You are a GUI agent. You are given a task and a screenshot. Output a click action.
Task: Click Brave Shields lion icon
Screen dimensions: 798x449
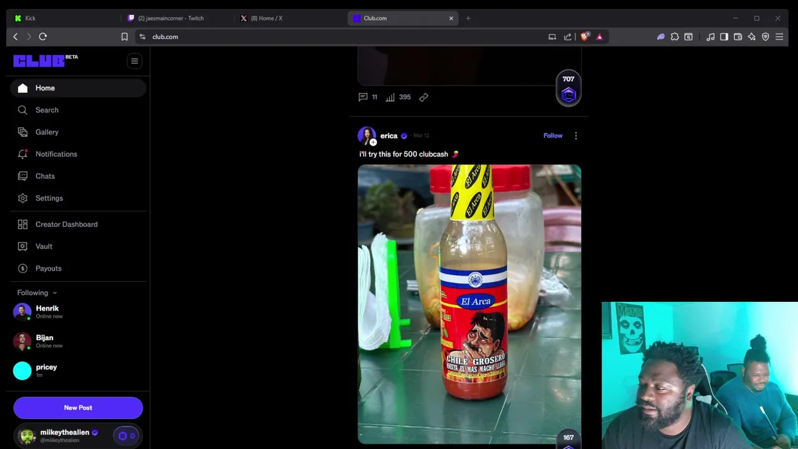[584, 37]
